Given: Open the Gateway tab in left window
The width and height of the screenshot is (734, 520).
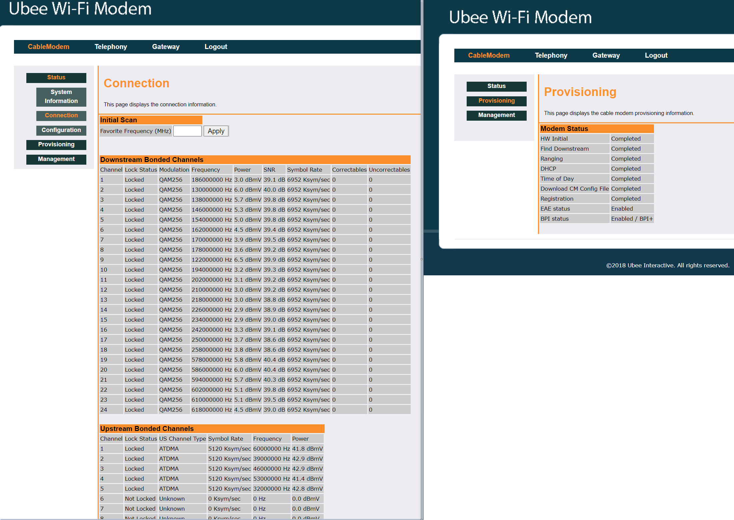Looking at the screenshot, I should [x=166, y=47].
